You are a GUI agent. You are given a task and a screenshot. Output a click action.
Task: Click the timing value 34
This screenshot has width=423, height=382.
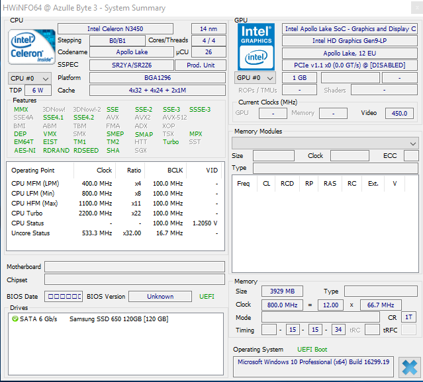click(x=338, y=330)
